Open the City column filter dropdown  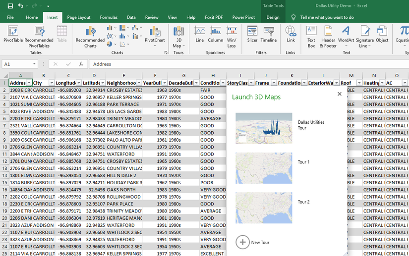(52, 83)
